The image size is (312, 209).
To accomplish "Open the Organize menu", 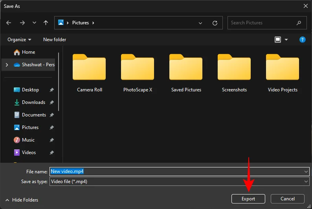I will coord(19,40).
